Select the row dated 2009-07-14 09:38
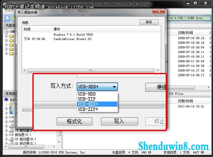Image resolution: width=213 pixels, height=157 pixels. click(x=191, y=66)
